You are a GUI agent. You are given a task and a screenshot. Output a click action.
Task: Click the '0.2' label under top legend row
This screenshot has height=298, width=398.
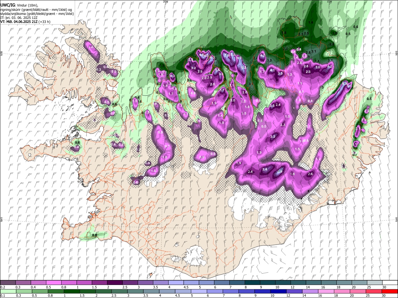point(2,287)
